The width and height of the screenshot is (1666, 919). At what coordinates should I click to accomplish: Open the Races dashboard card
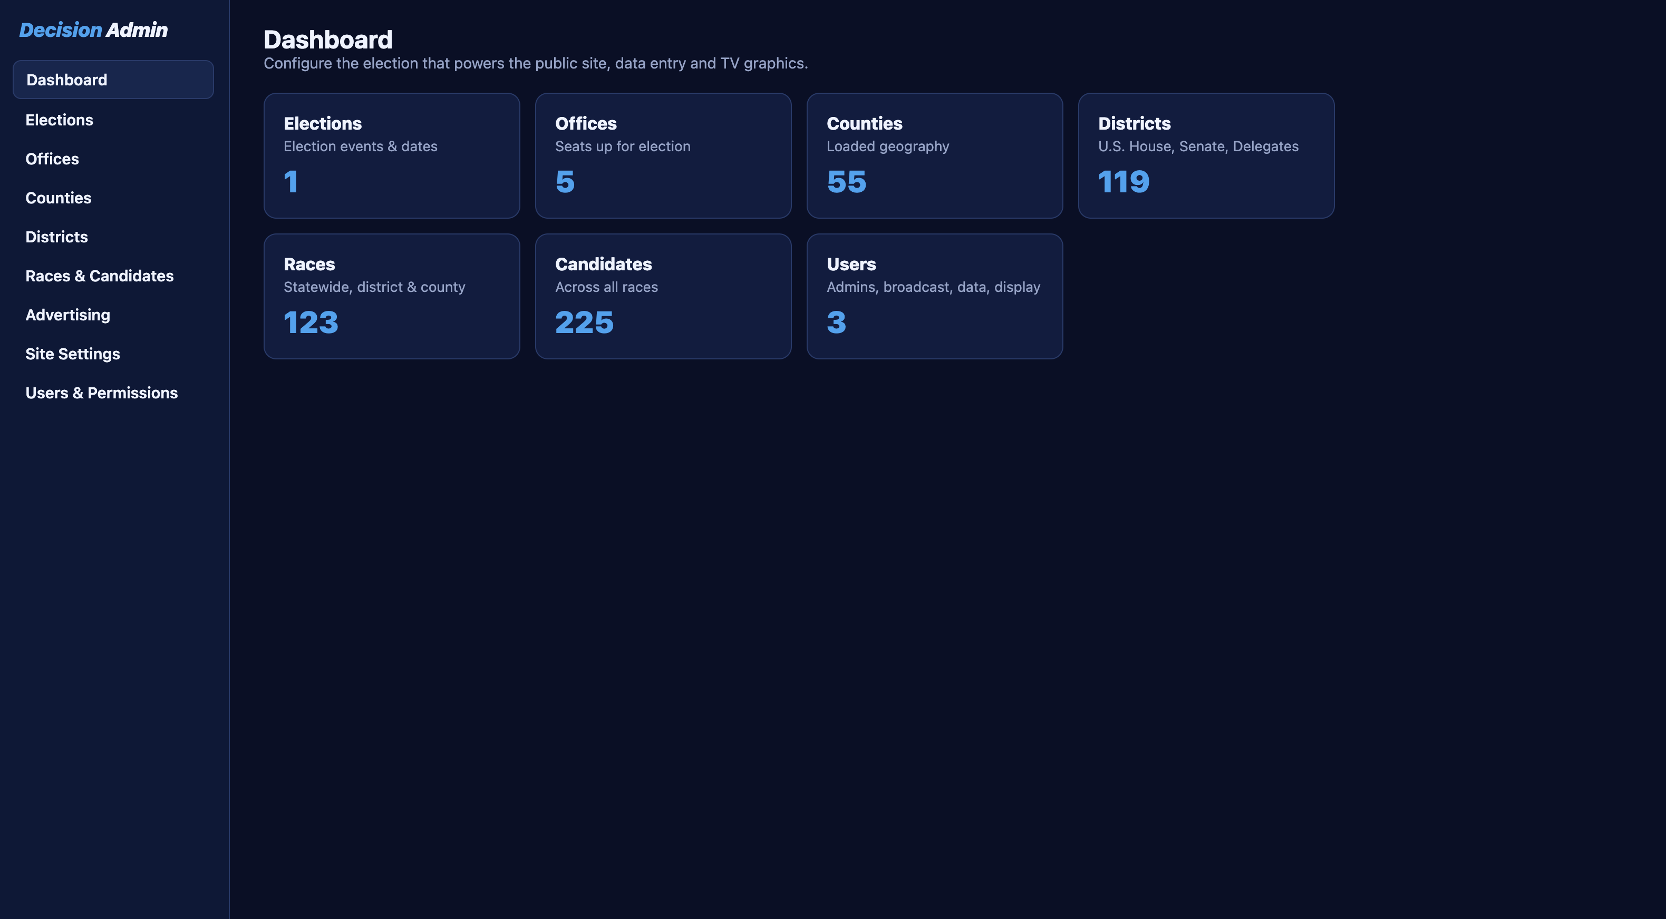391,297
